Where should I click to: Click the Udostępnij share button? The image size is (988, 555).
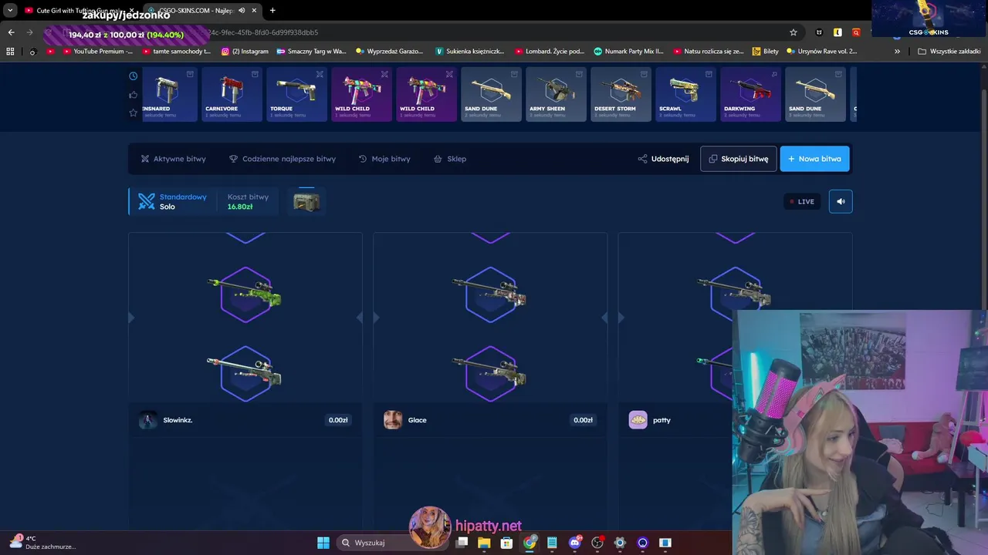pos(663,159)
